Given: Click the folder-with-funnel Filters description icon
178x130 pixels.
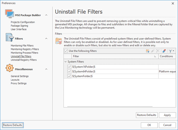Looking at the screenshot, I should coord(59,41).
